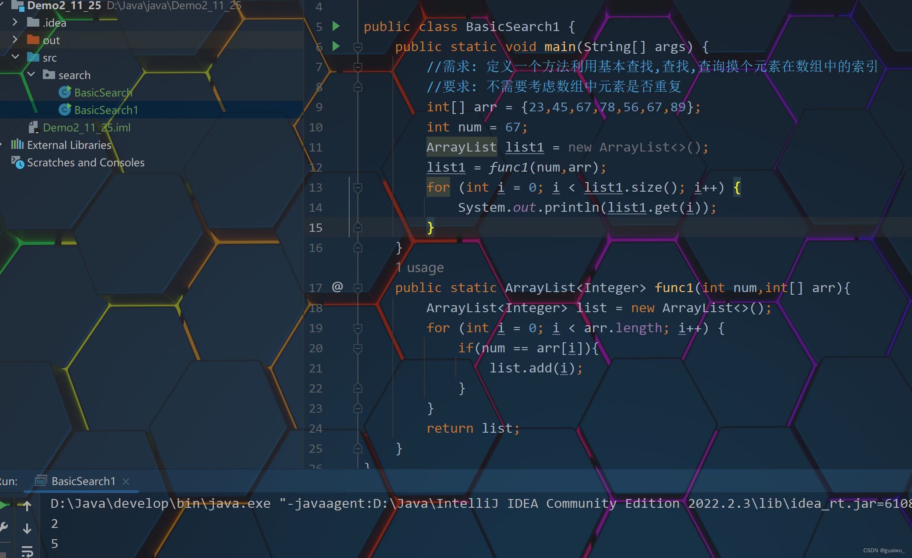Open Scratches and Consoles node
912x558 pixels.
(85, 162)
